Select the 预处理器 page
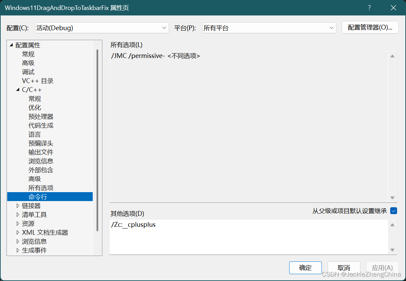 click(41, 116)
